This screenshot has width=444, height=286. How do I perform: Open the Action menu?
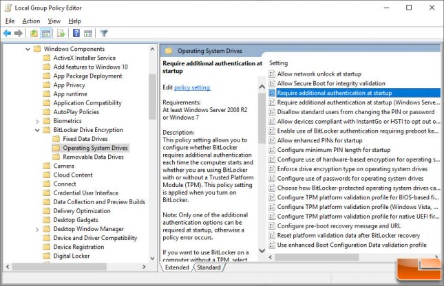tap(31, 21)
